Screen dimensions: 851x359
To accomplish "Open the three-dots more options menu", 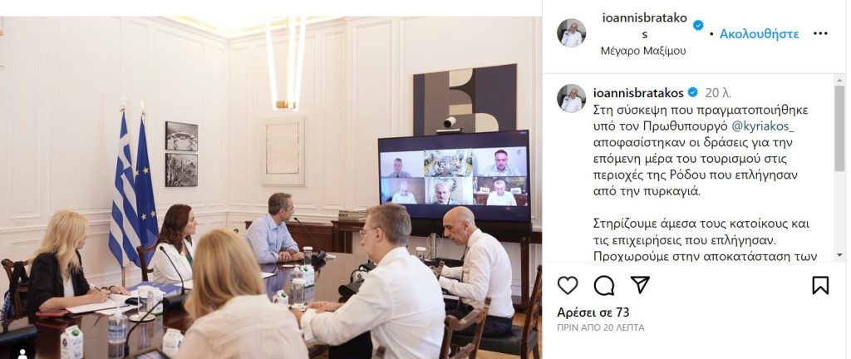I will [820, 33].
